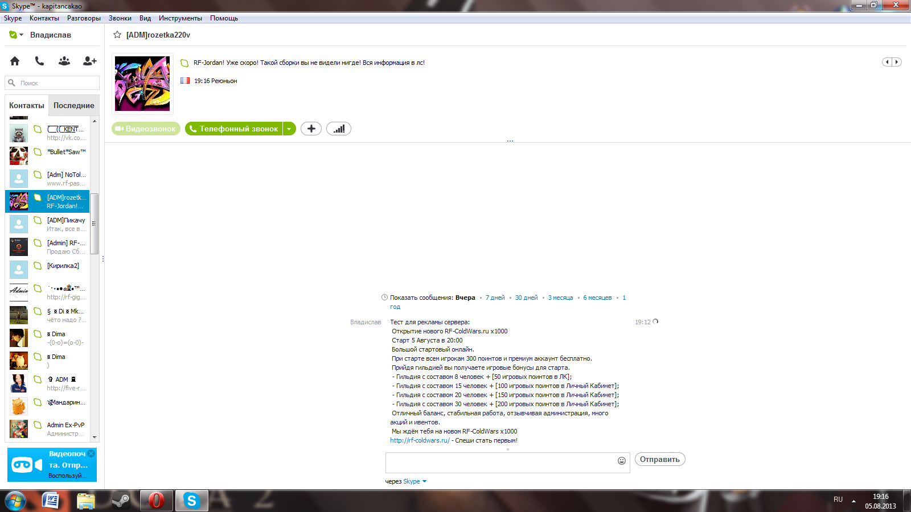Image resolution: width=911 pixels, height=512 pixels.
Task: Toggle favorite star for [ADM]rozetka220v
Action: 117,35
